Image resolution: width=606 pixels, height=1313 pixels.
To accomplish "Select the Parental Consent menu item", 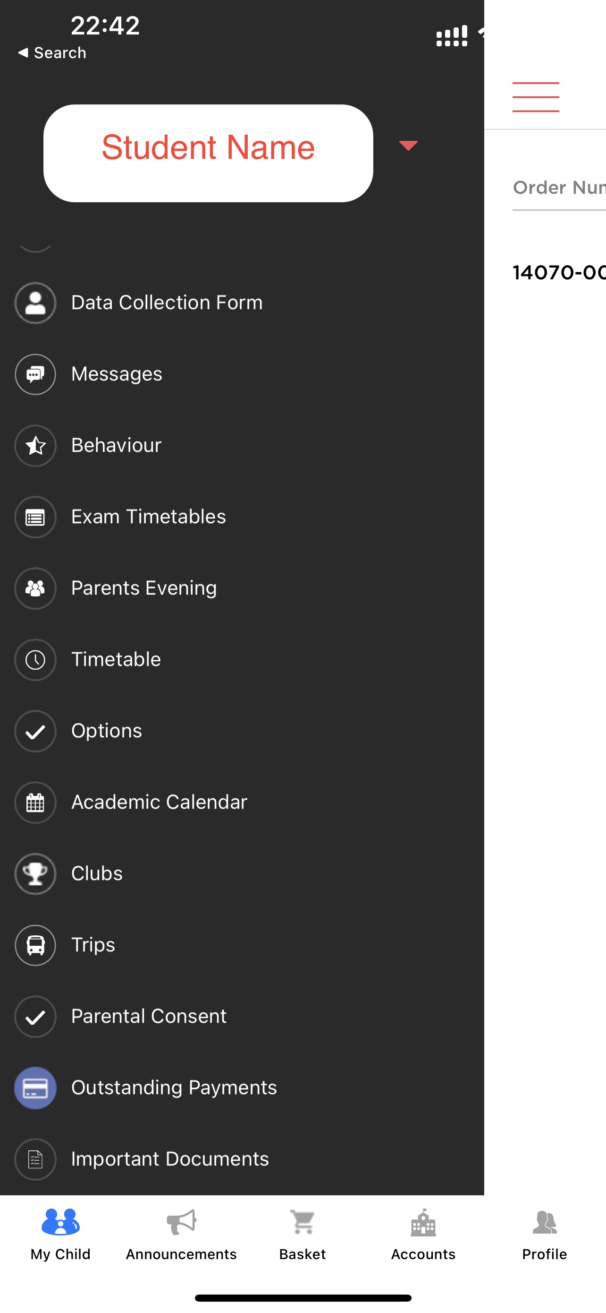I will [x=149, y=1016].
